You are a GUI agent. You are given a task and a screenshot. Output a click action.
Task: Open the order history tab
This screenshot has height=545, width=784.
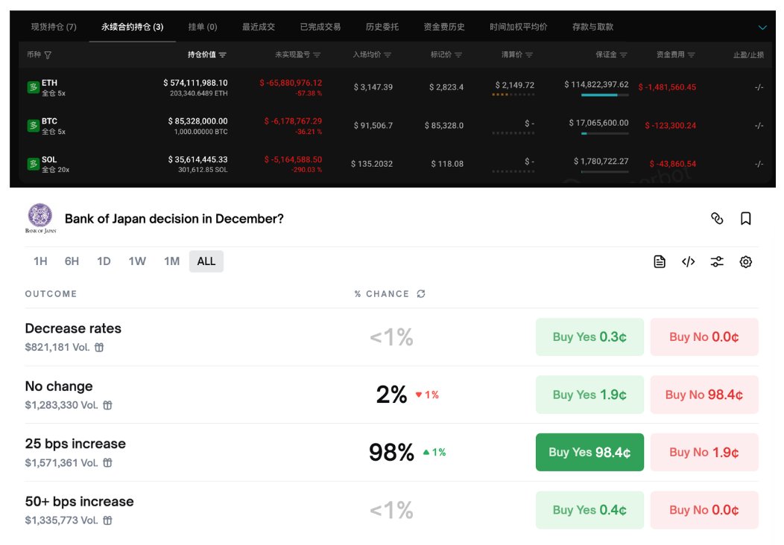pyautogui.click(x=382, y=27)
